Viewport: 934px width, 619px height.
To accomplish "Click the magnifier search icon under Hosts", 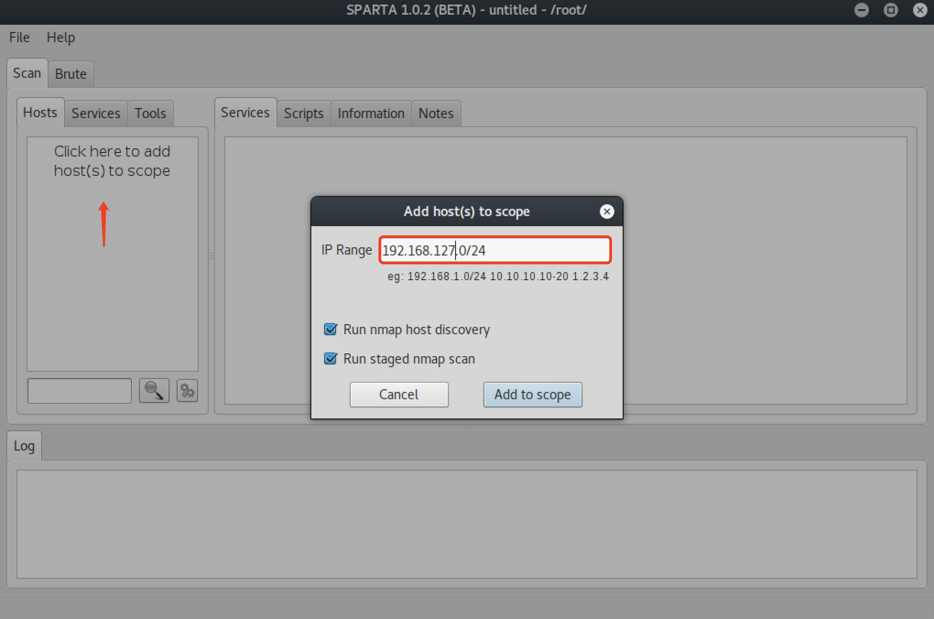I will click(x=154, y=391).
